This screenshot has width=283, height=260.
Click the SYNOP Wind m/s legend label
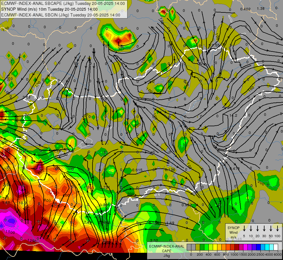coord(233,232)
